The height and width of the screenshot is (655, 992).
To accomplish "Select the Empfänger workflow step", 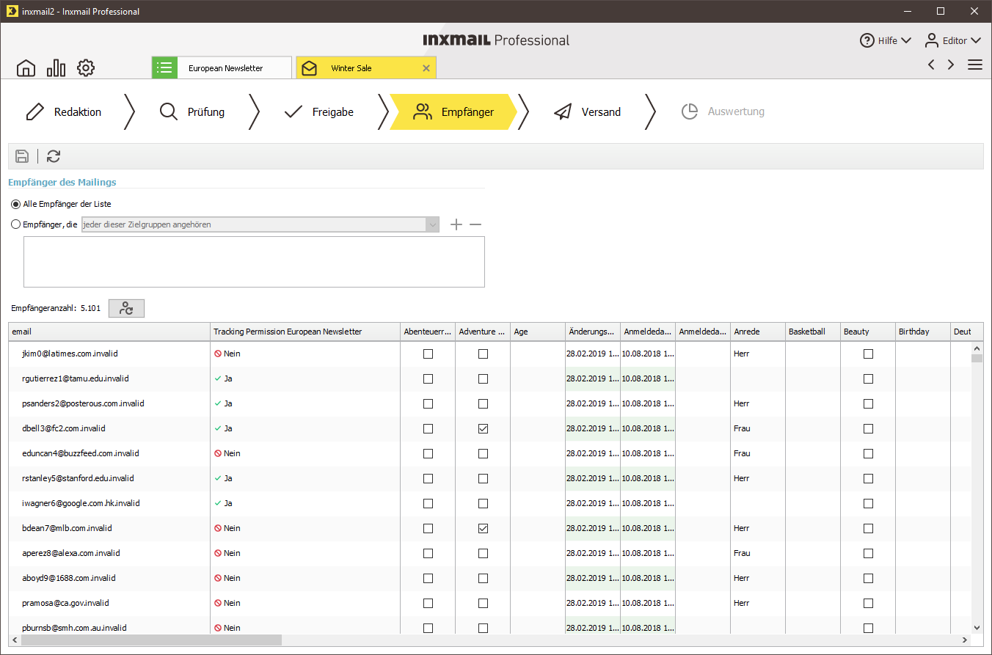I will pos(453,112).
